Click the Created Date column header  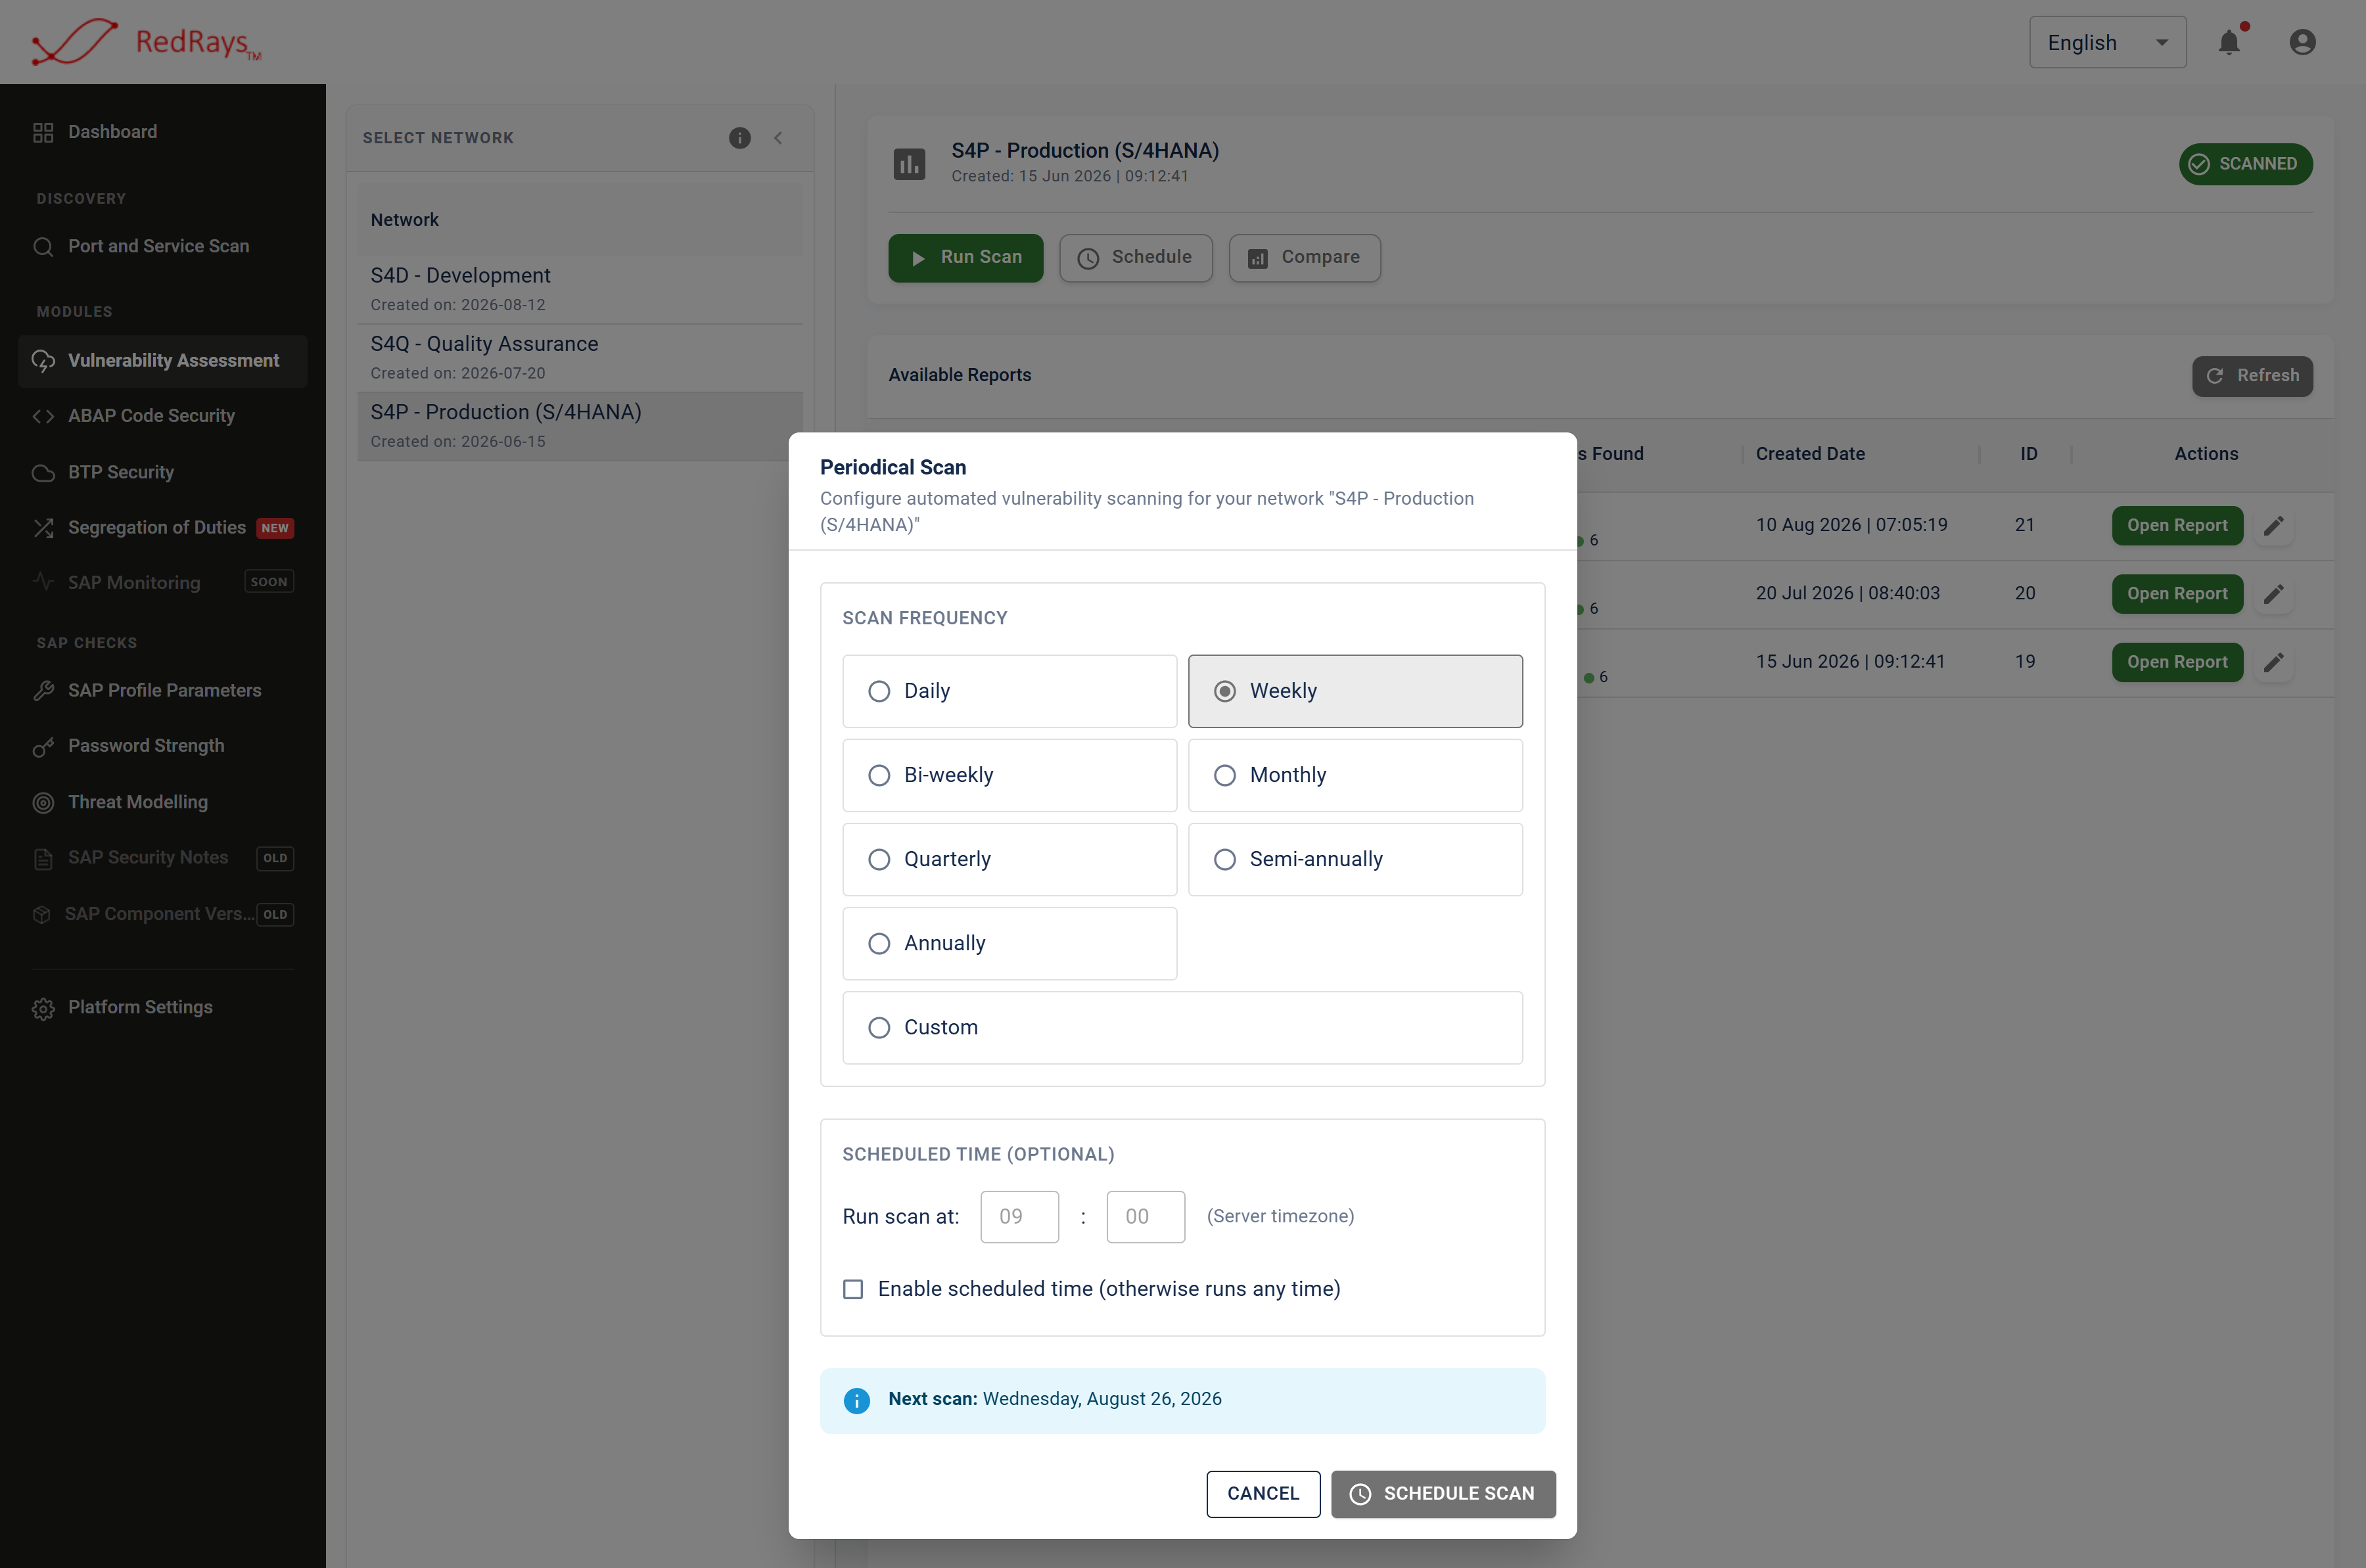pyautogui.click(x=1810, y=454)
